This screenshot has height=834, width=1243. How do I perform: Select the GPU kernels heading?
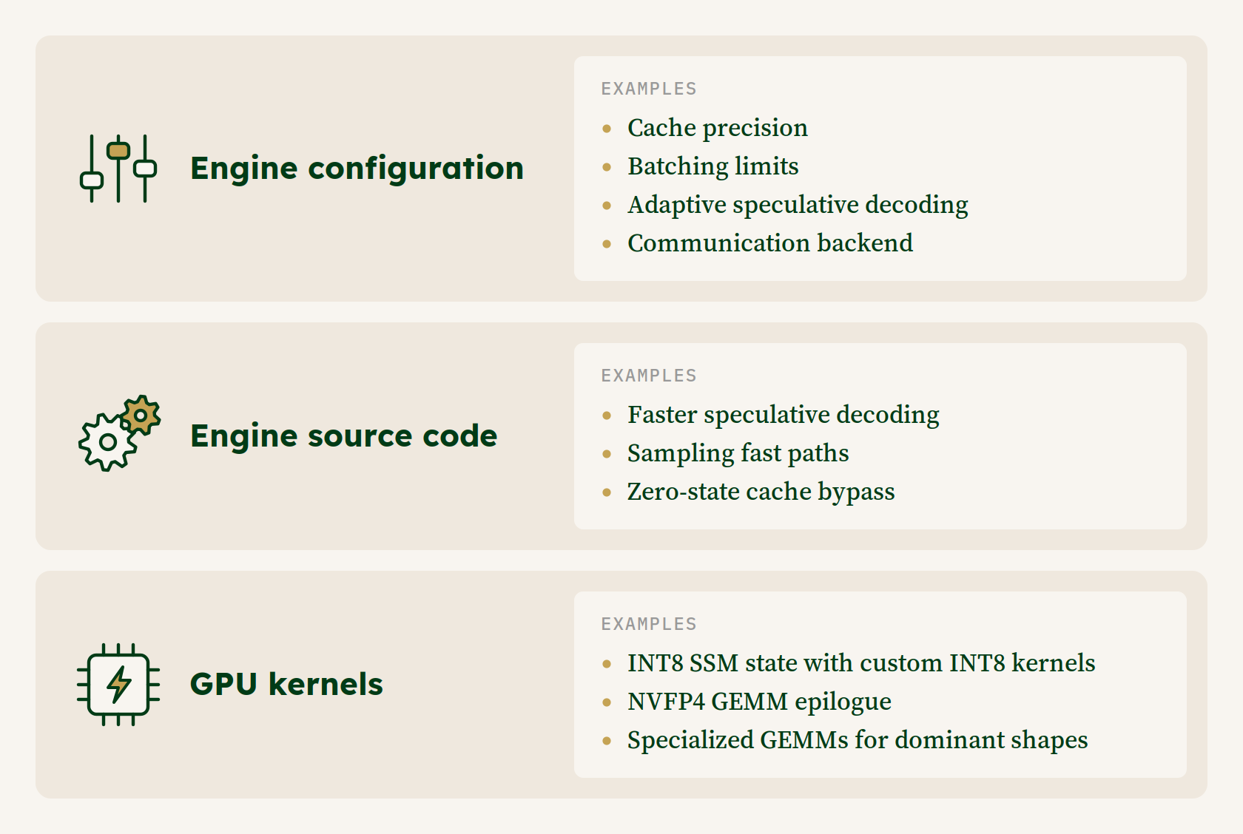click(x=286, y=684)
